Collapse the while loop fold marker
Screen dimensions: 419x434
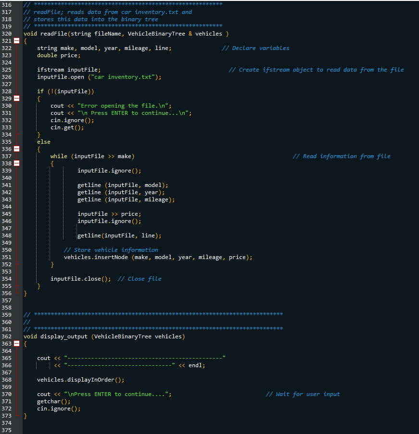[17, 163]
